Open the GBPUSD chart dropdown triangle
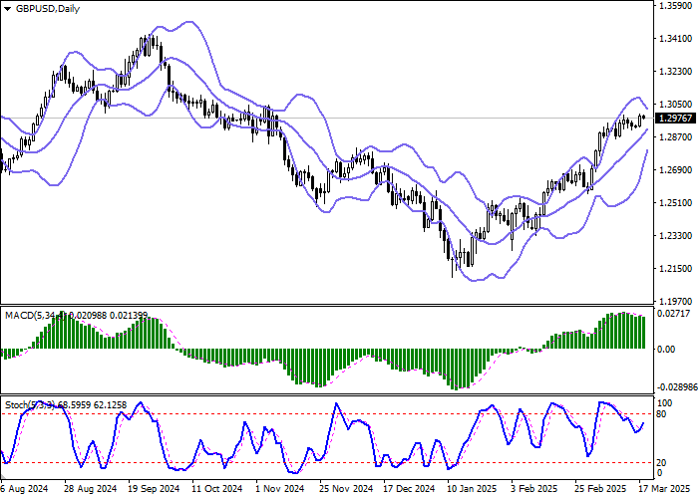The height and width of the screenshot is (498, 698). pos(7,9)
